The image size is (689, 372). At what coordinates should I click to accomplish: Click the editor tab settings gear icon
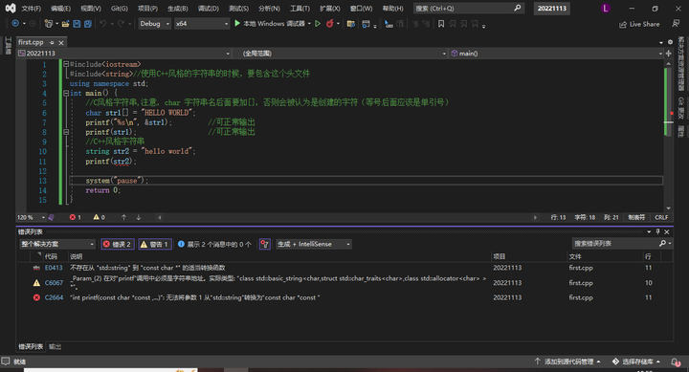[x=670, y=42]
